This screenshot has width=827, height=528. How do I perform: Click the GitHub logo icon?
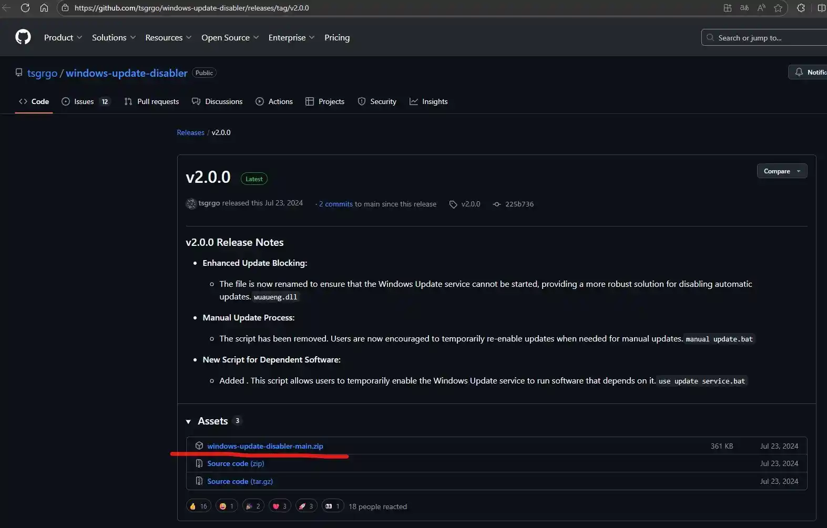pos(23,37)
